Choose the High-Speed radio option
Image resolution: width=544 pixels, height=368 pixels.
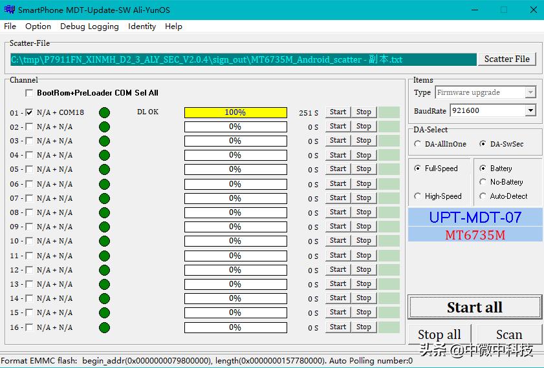click(x=417, y=196)
